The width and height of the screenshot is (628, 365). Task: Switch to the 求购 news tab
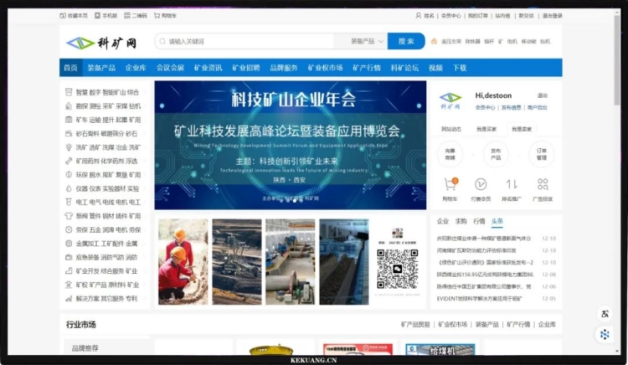(461, 222)
